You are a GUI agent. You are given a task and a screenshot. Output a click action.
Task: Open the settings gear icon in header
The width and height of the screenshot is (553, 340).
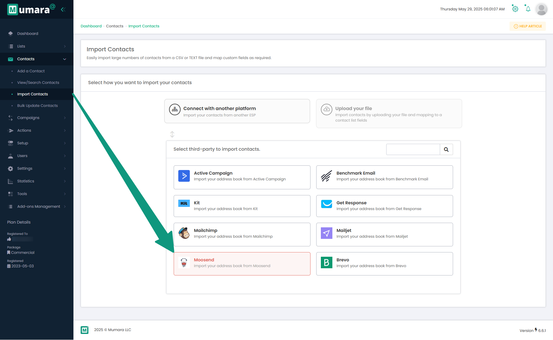tap(515, 9)
